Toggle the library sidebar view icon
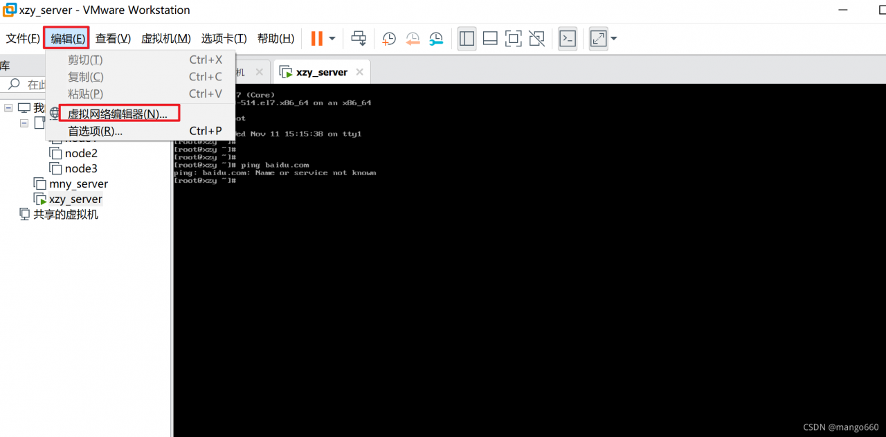 (467, 39)
